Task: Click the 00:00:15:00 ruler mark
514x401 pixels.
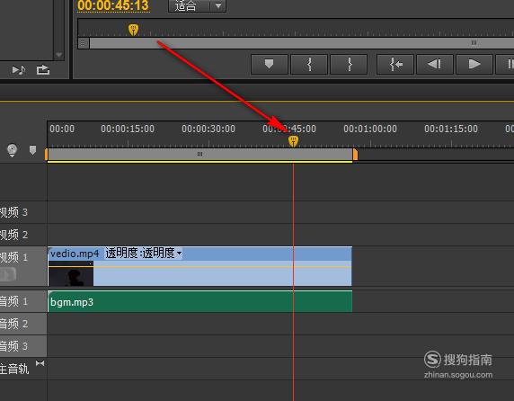Action: [128, 129]
